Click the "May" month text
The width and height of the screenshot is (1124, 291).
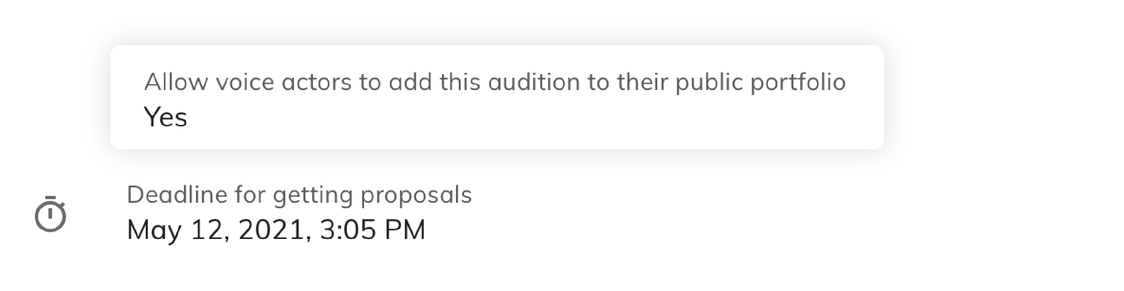(x=154, y=229)
